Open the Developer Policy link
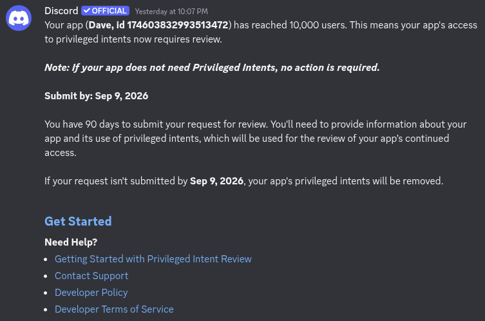This screenshot has height=321, width=485. (x=91, y=292)
